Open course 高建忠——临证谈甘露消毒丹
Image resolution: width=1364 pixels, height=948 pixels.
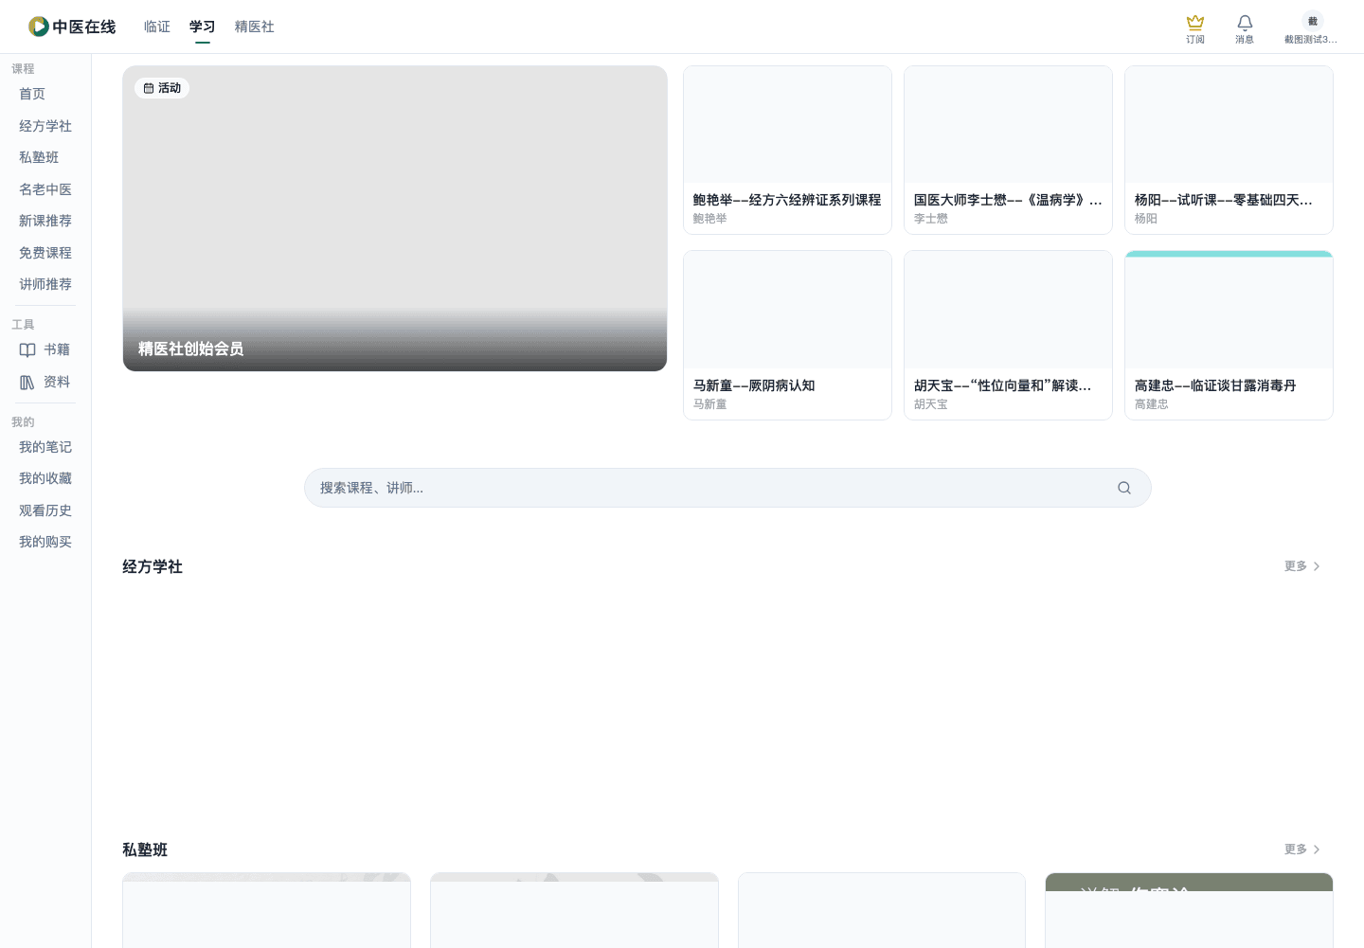1229,335
